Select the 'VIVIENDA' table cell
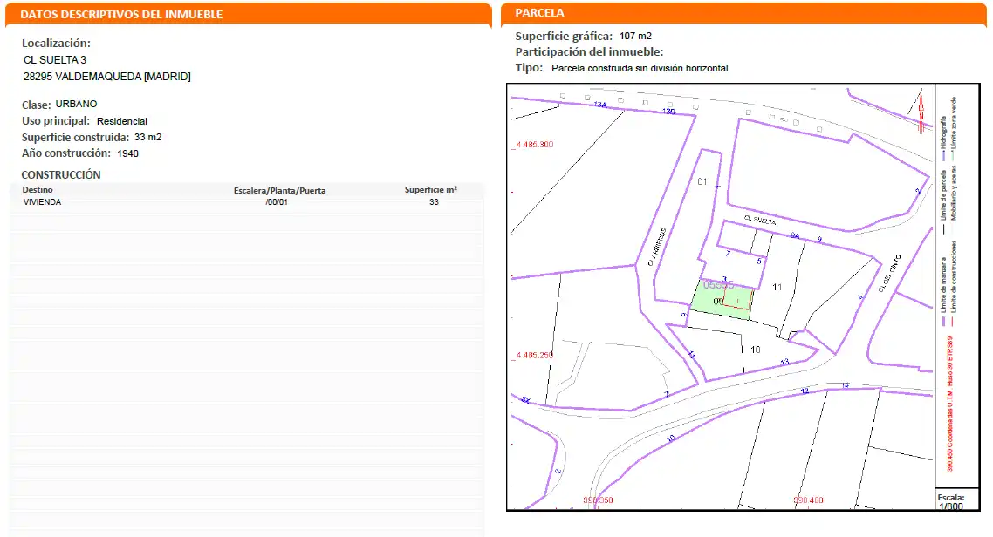 pos(43,202)
